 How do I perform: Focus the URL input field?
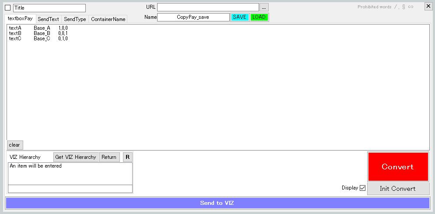pyautogui.click(x=208, y=7)
